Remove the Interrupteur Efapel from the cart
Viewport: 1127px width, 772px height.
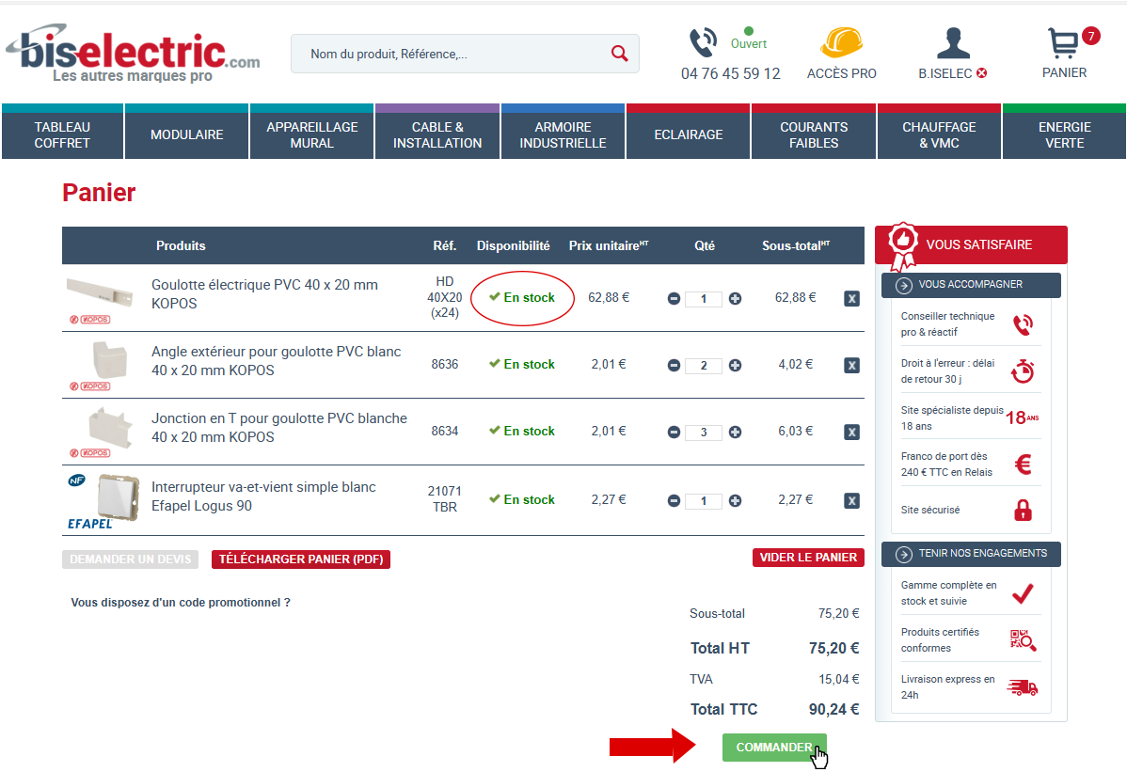(851, 500)
